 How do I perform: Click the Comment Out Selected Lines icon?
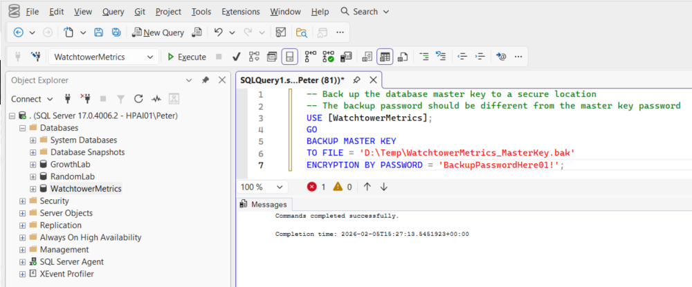coord(425,57)
